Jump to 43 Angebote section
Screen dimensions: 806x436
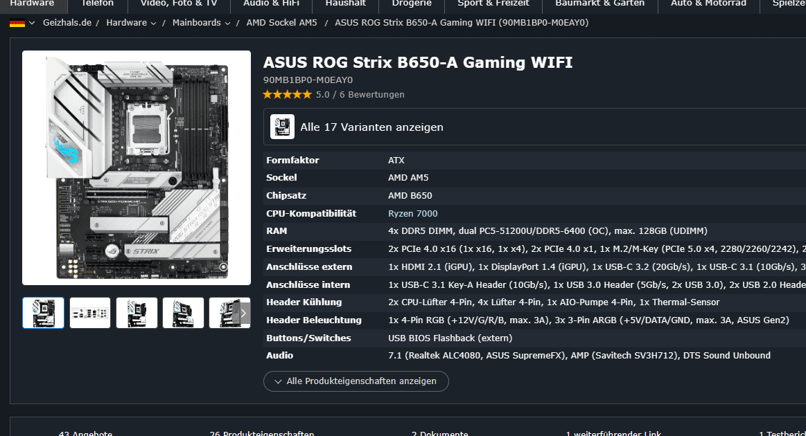point(85,433)
